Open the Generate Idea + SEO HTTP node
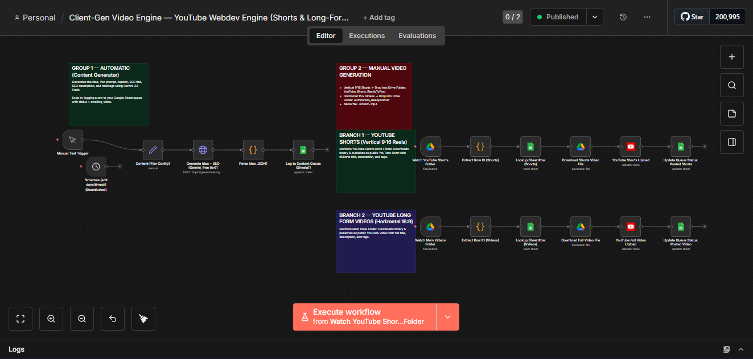Screen dimensions: 753x359 pyautogui.click(x=203, y=150)
